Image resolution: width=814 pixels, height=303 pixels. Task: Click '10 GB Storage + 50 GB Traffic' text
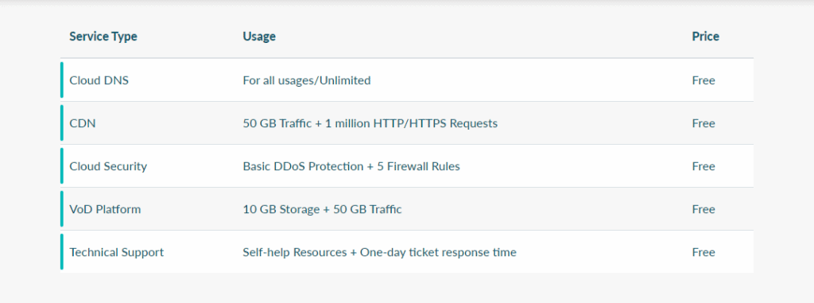click(x=323, y=209)
